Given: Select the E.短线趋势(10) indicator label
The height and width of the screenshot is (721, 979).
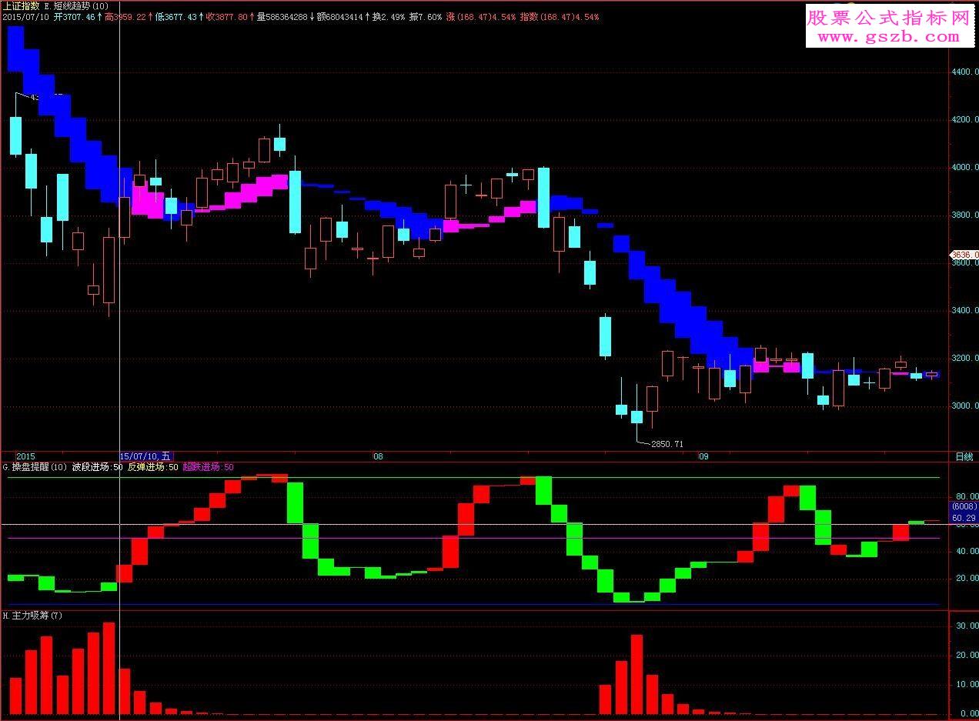Looking at the screenshot, I should 76,5.
